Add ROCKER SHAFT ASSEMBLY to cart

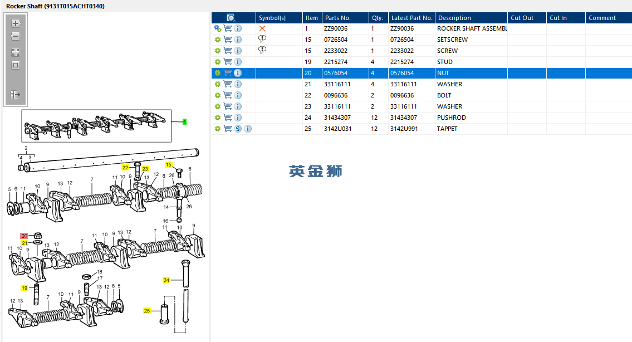tap(228, 28)
